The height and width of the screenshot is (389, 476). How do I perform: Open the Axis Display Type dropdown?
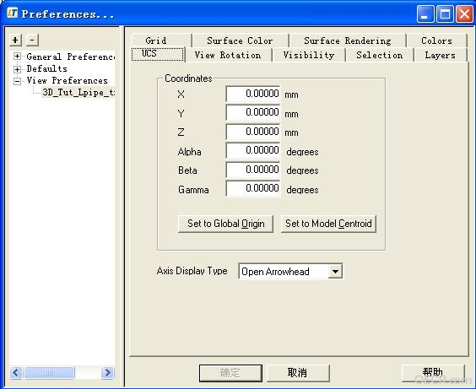click(x=335, y=271)
